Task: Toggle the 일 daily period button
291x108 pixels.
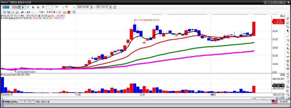Action: pyautogui.click(x=23, y=7)
